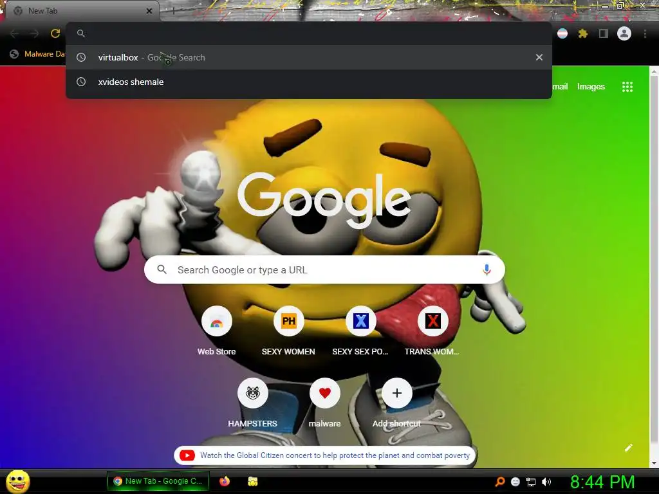Open the Google apps grid

point(627,87)
